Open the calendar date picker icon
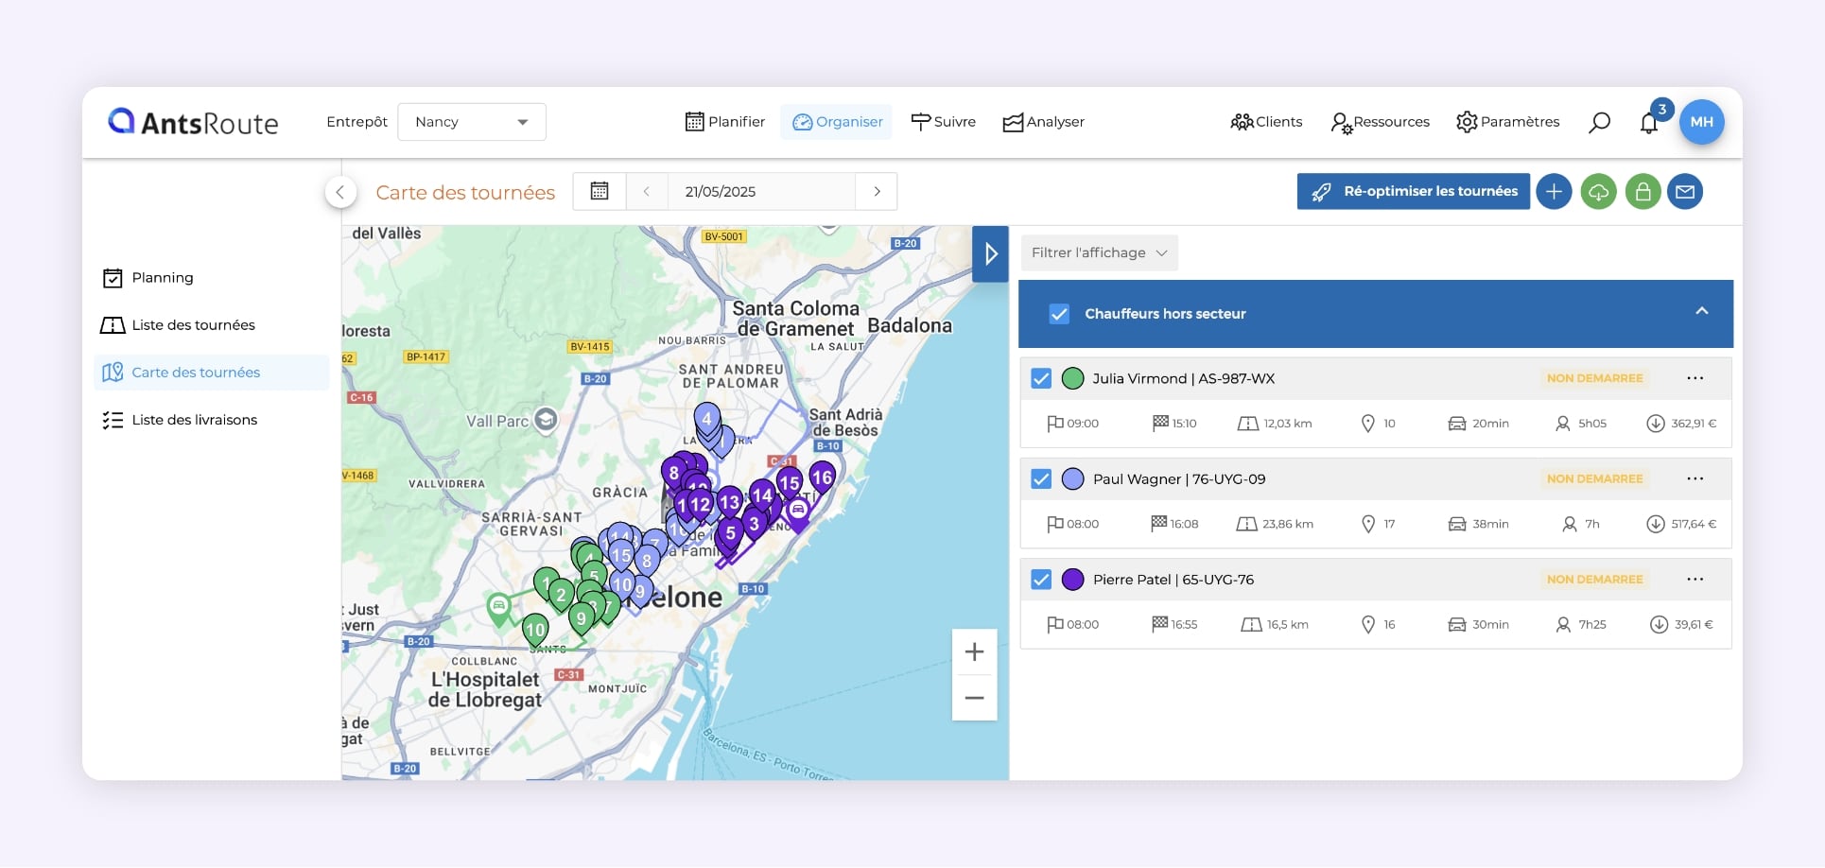This screenshot has width=1825, height=868. 600,191
